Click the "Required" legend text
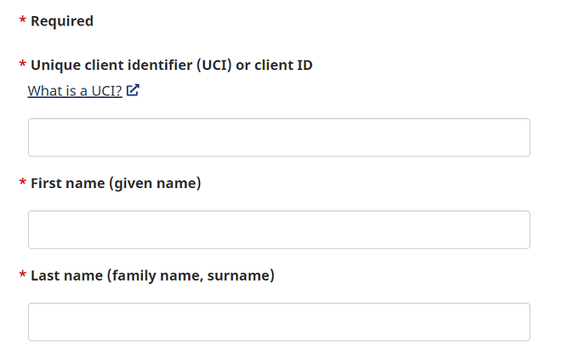 62,21
